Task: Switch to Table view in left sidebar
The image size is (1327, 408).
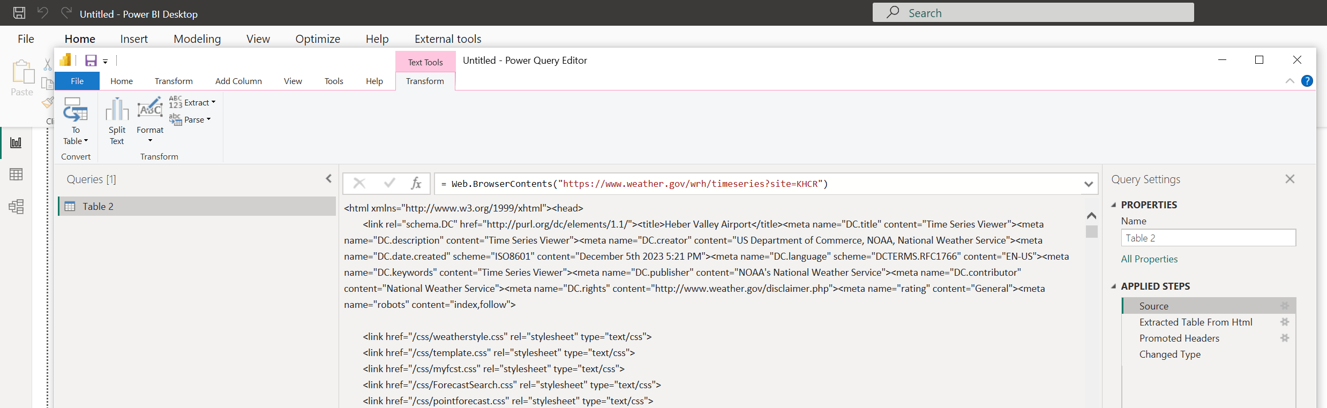Action: [x=16, y=175]
